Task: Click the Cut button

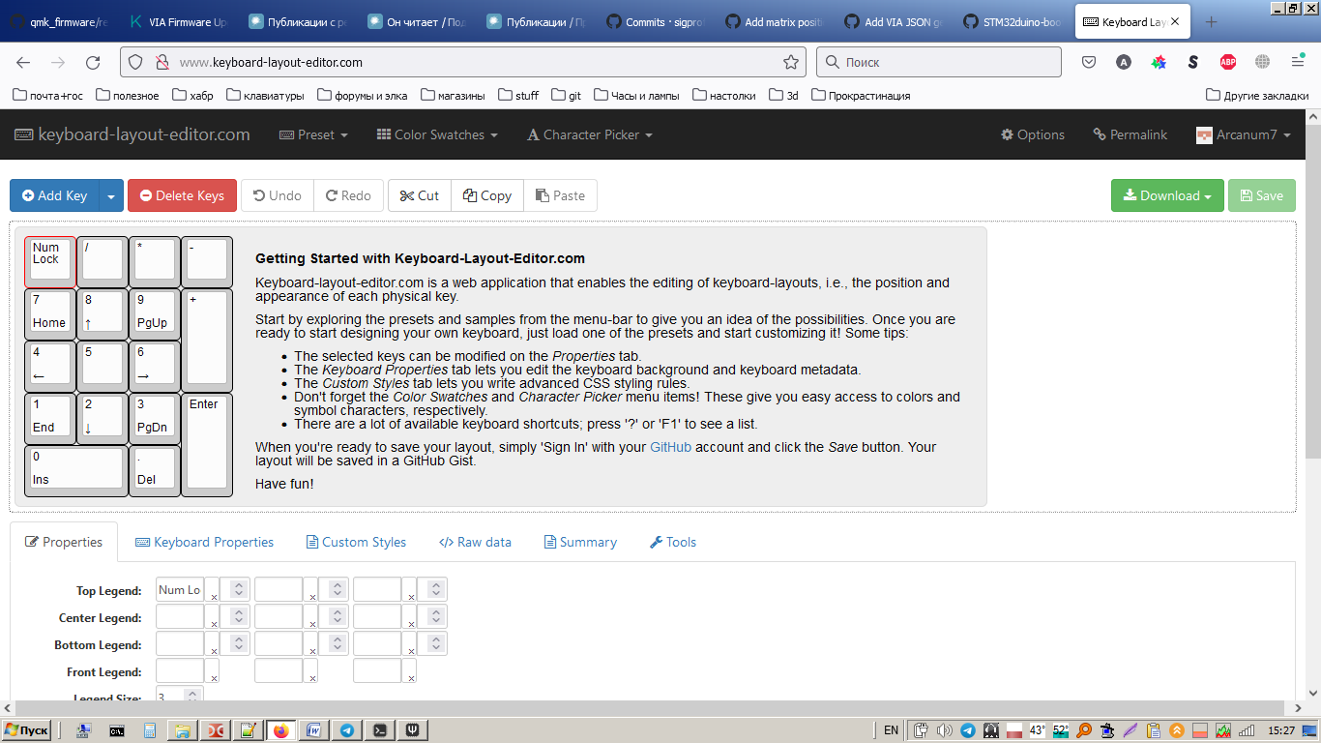Action: pos(420,195)
